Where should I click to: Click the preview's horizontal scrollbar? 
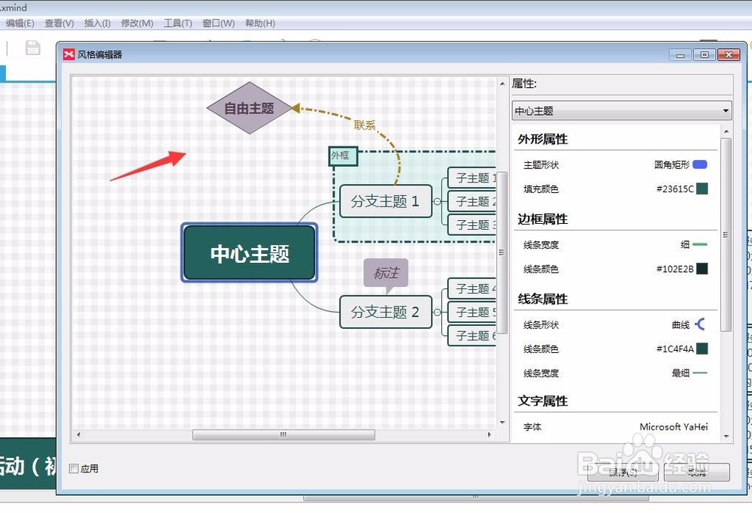[x=283, y=434]
